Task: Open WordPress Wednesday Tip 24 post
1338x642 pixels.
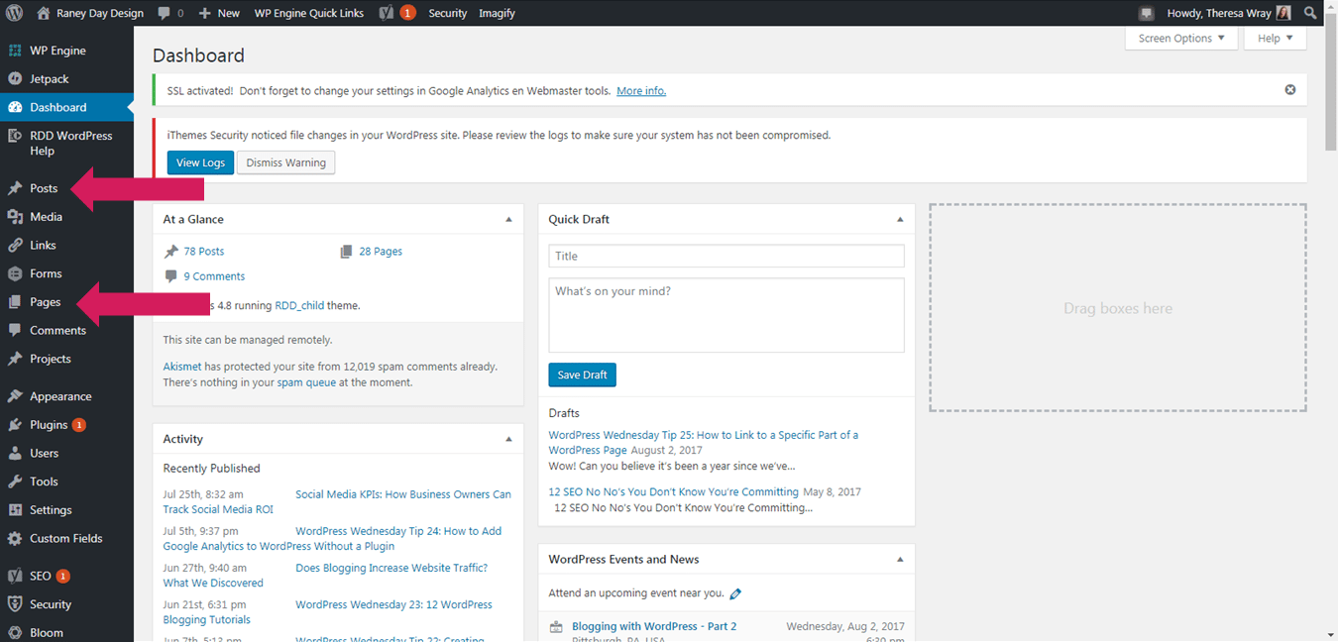Action: tap(332, 539)
